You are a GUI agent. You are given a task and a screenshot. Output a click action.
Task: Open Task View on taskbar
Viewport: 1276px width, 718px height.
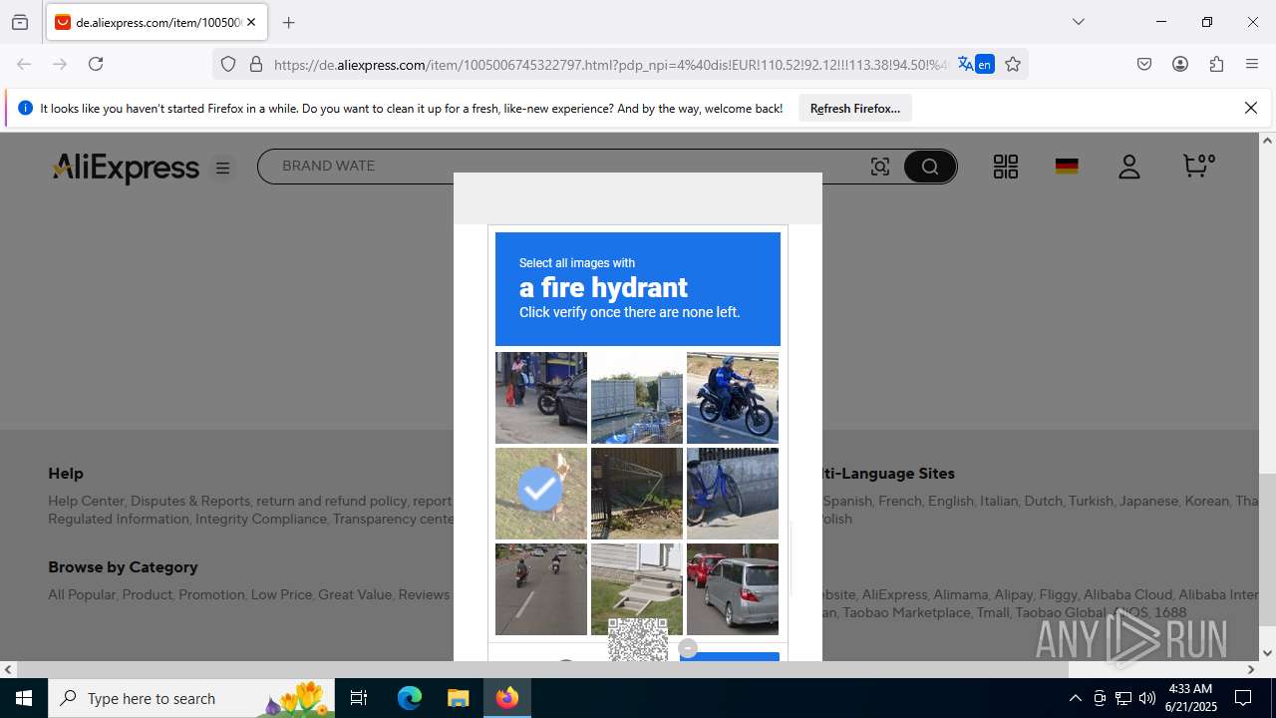[359, 698]
